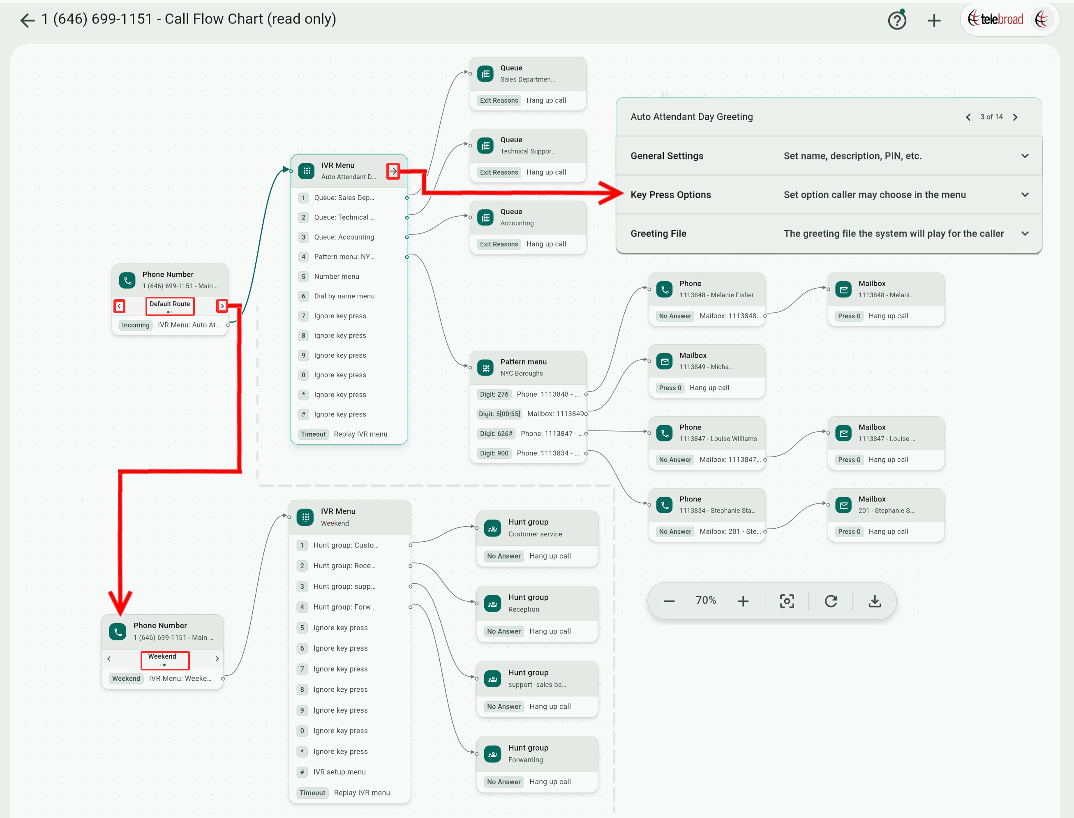Image resolution: width=1074 pixels, height=818 pixels.
Task: Go to previous item of 14
Action: (x=968, y=117)
